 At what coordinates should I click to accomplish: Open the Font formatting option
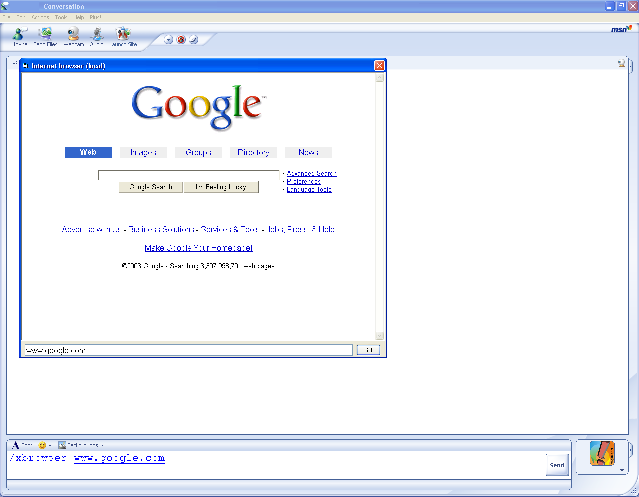[22, 445]
